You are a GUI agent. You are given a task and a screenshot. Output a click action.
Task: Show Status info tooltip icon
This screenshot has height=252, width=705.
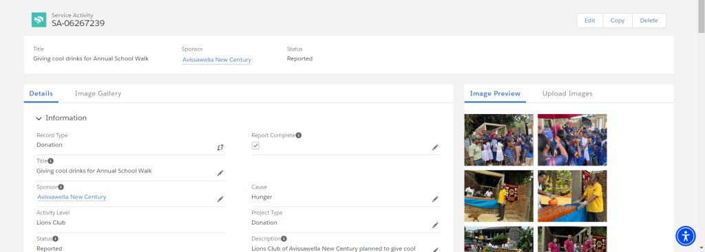pos(56,238)
